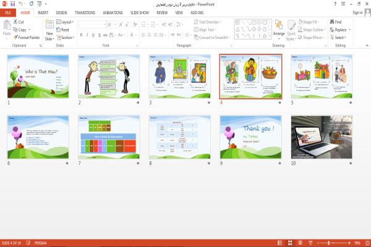The image size is (371, 247).
Task: Click the Find binoculars icon
Action: click(x=332, y=22)
